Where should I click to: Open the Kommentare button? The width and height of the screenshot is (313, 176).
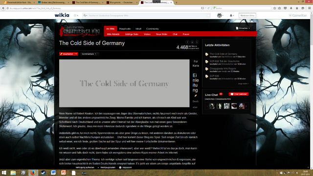tap(89, 54)
